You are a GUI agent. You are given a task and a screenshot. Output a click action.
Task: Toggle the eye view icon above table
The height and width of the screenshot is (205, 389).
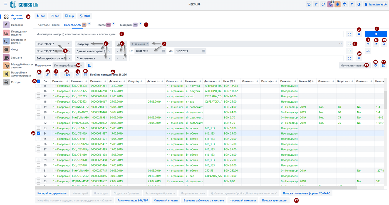[x=56, y=75]
